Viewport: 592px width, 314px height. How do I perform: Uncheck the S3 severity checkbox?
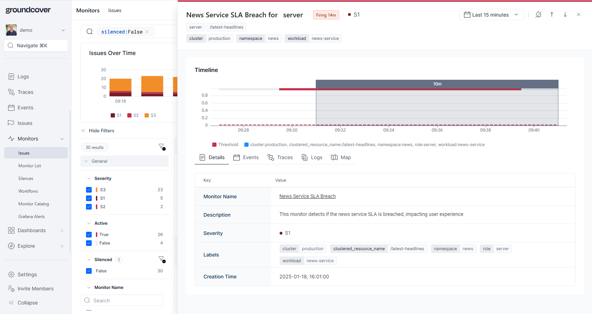point(89,190)
